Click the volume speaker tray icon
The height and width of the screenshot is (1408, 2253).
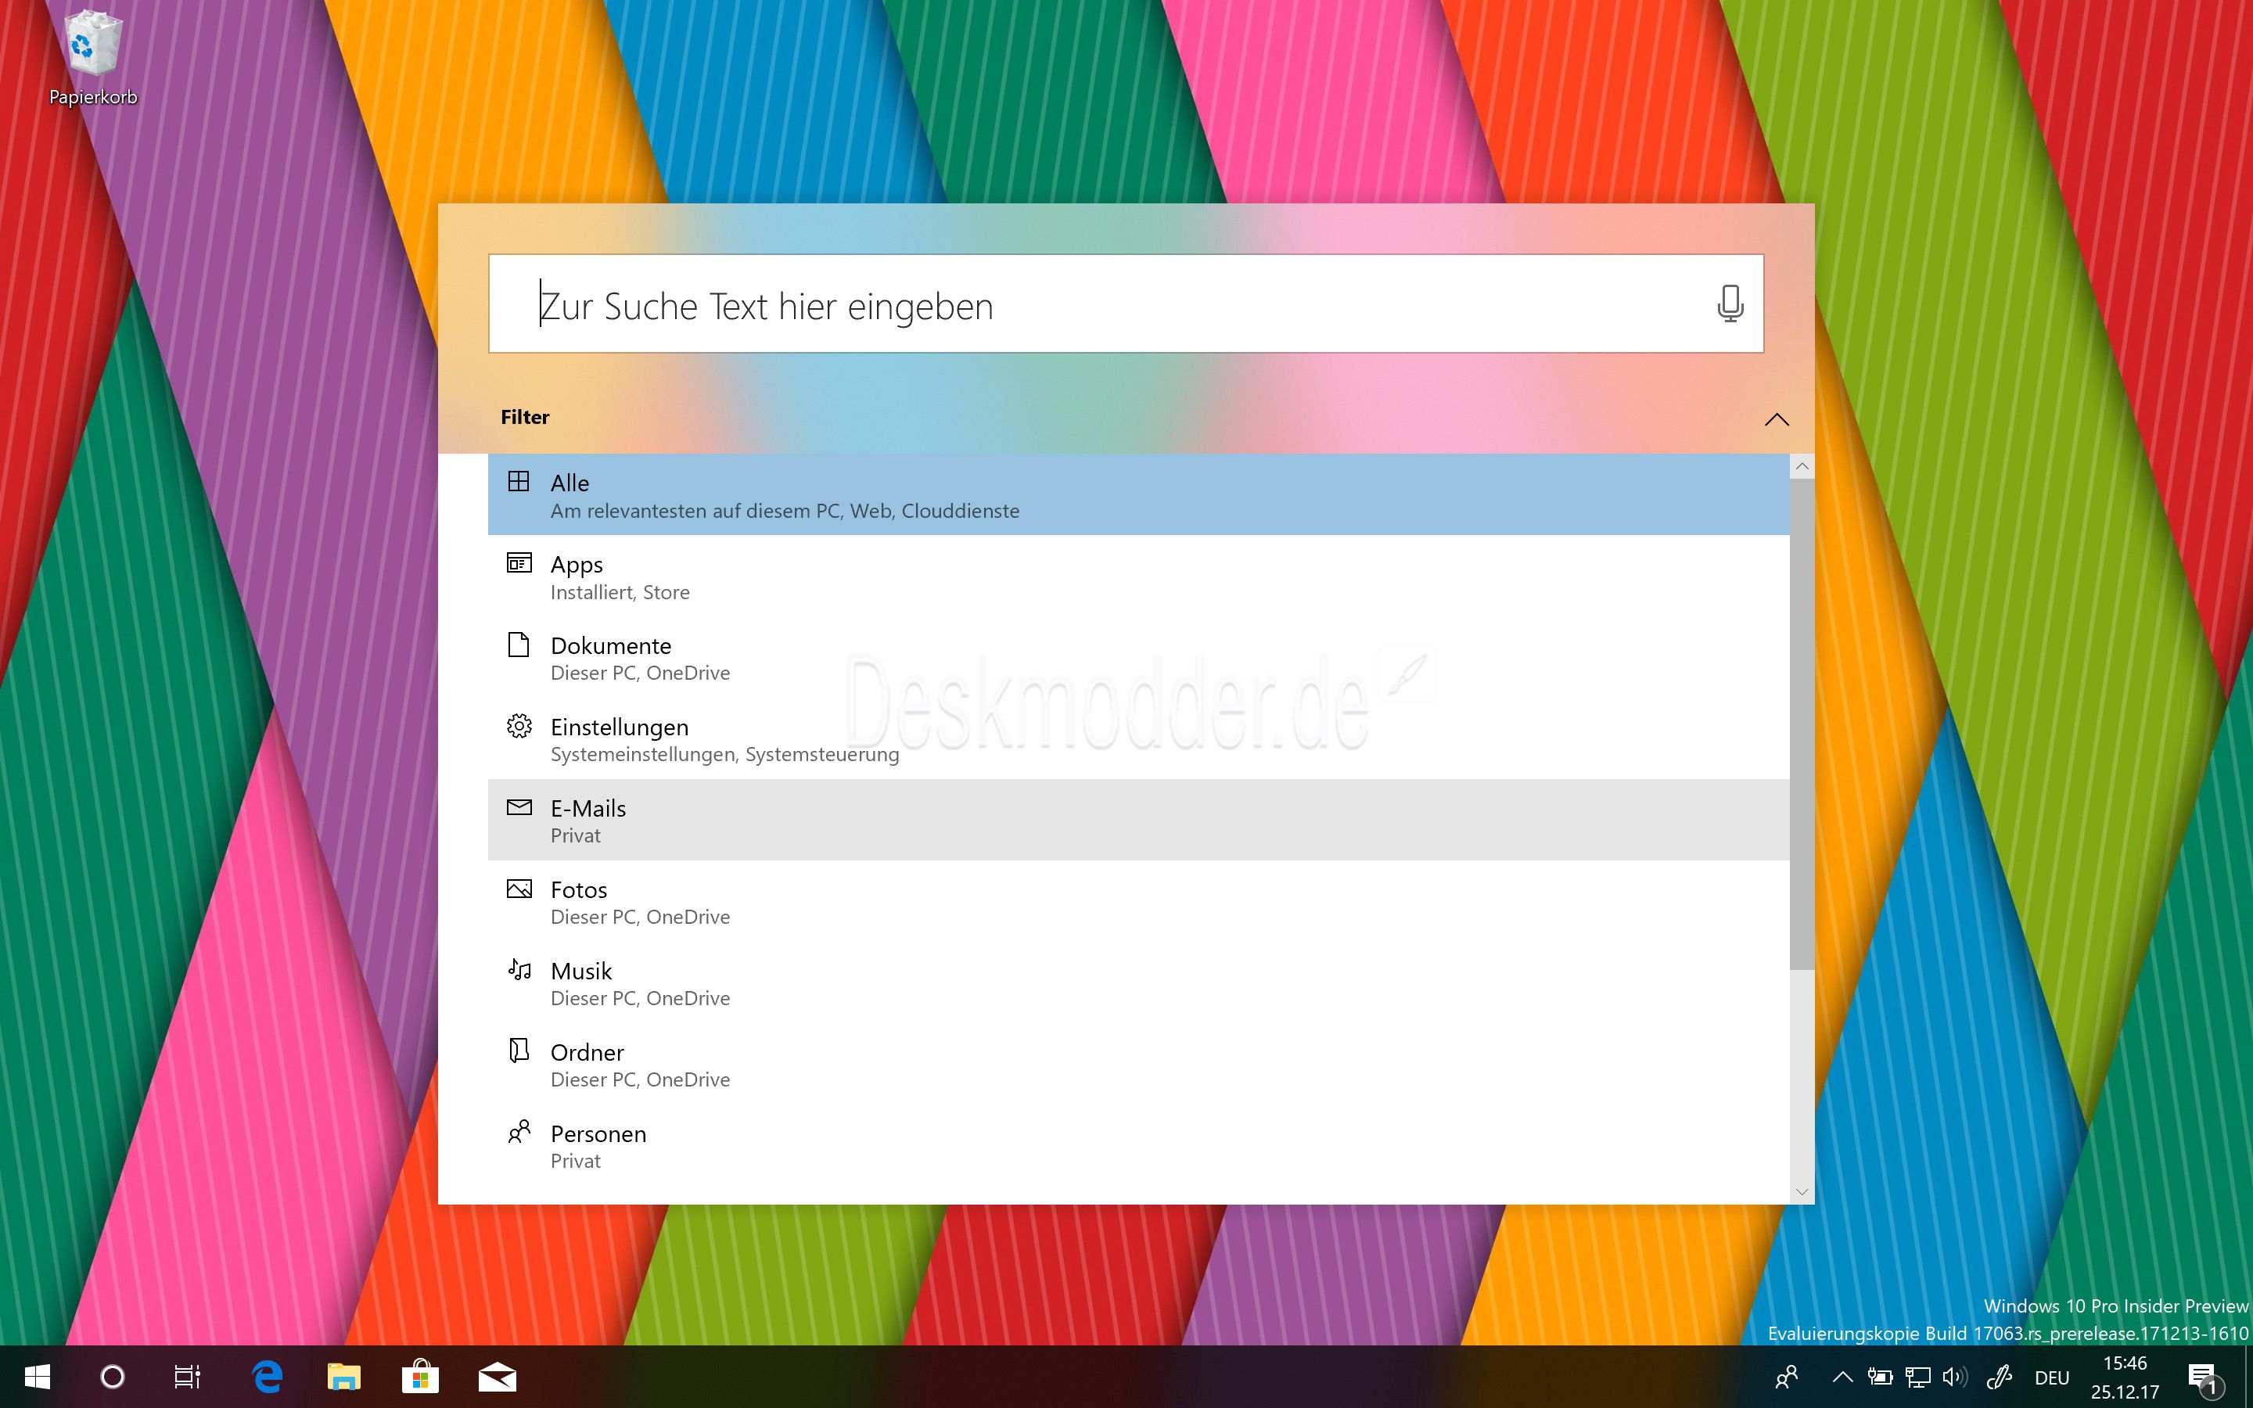pos(1954,1377)
